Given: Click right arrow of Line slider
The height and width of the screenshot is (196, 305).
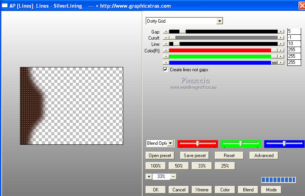Looking at the screenshot, I should coord(281,44).
